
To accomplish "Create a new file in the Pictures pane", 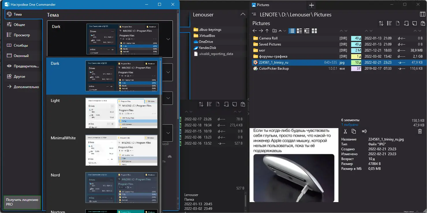I will coord(398,23).
